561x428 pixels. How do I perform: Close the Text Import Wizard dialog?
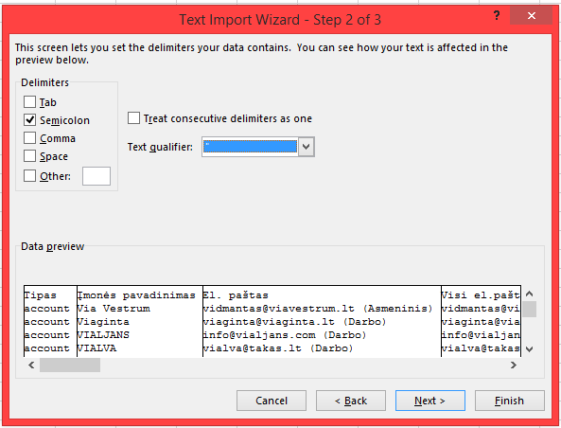532,16
